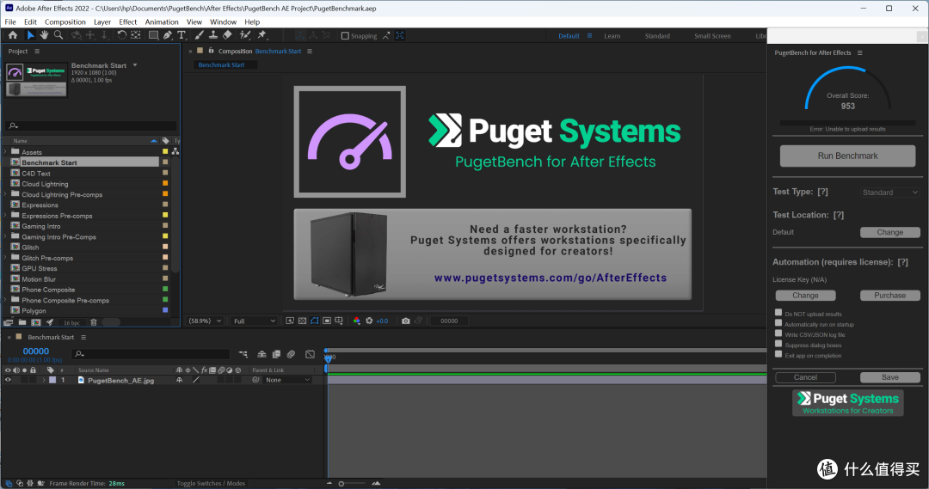Switch to the Learn workspace
929x489 pixels.
tap(612, 36)
